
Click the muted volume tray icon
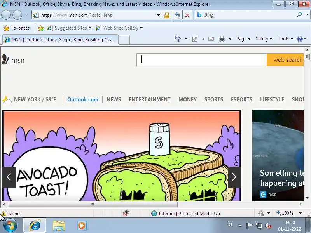click(x=268, y=226)
